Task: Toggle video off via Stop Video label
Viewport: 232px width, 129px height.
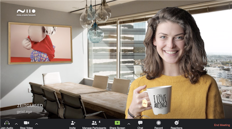Action: coord(26,128)
